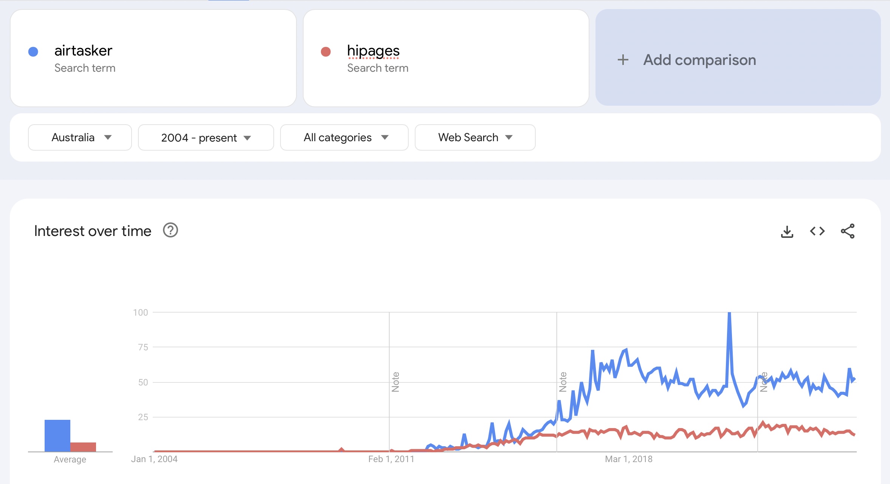Open help for Interest over time
The image size is (890, 484).
170,230
